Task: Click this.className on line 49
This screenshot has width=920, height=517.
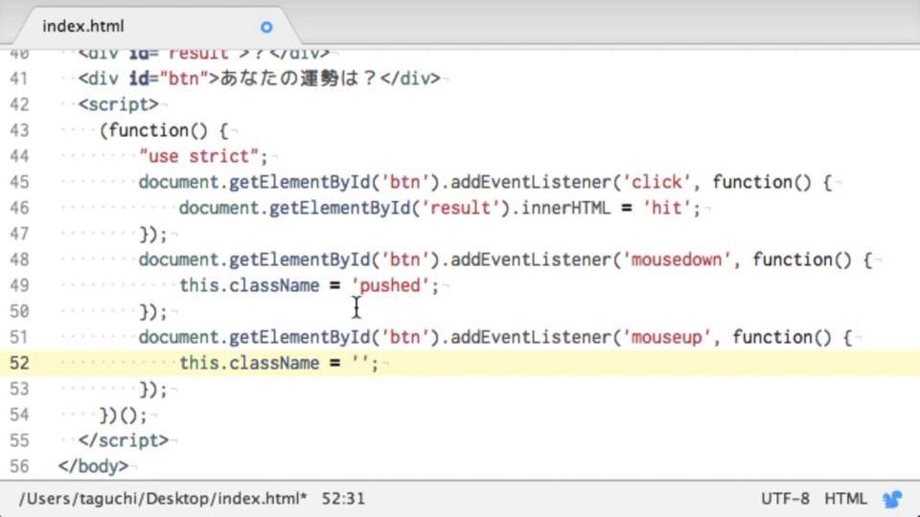Action: [x=249, y=286]
